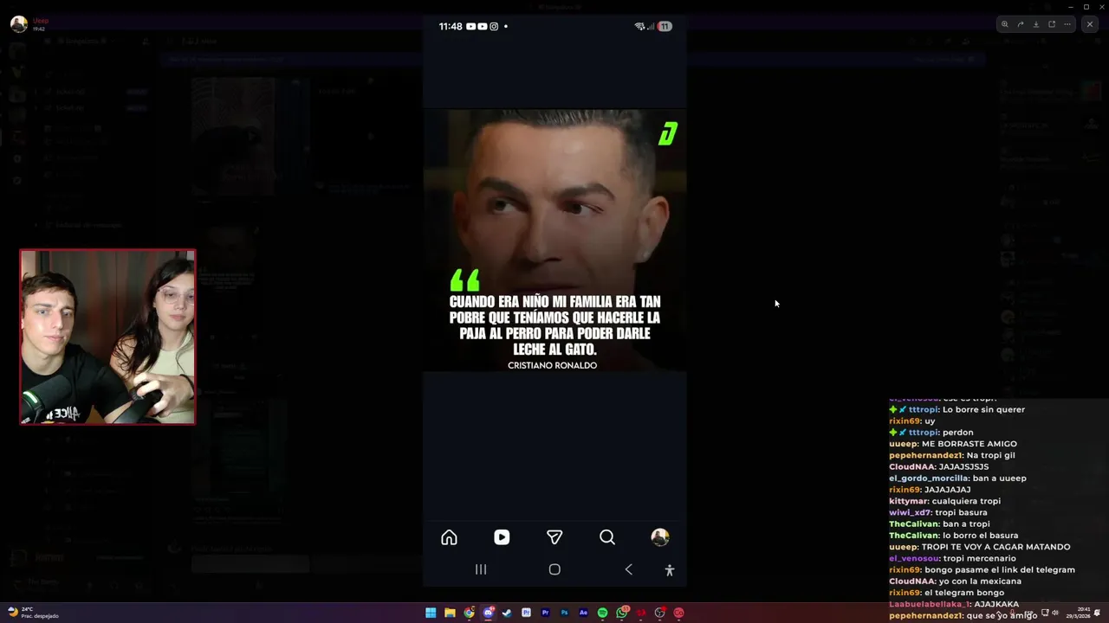Screen dimensions: 1109x623
Task: Open the three-dots more options menu
Action: coord(1067,24)
